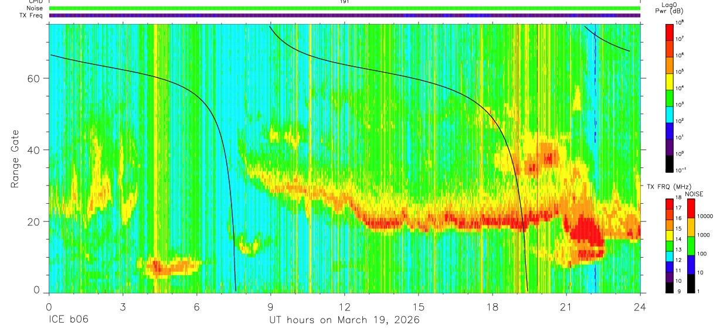Click the purple TX Freq strip above the plot
The width and height of the screenshot is (720, 332).
(x=345, y=15)
